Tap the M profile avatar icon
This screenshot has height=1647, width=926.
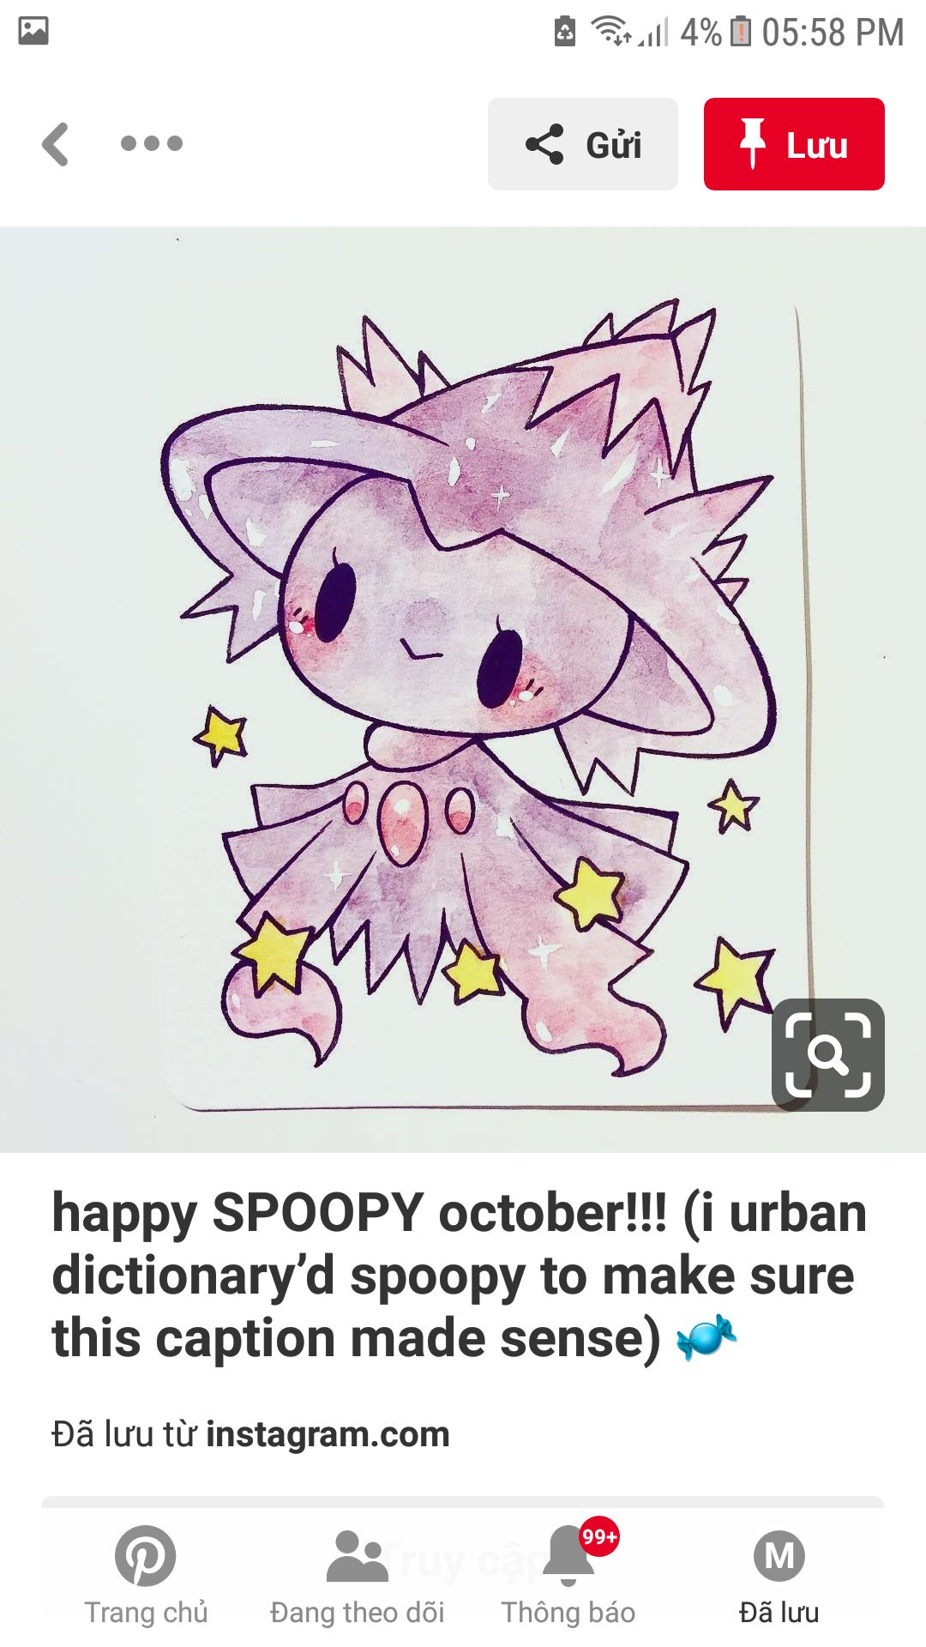click(779, 1555)
